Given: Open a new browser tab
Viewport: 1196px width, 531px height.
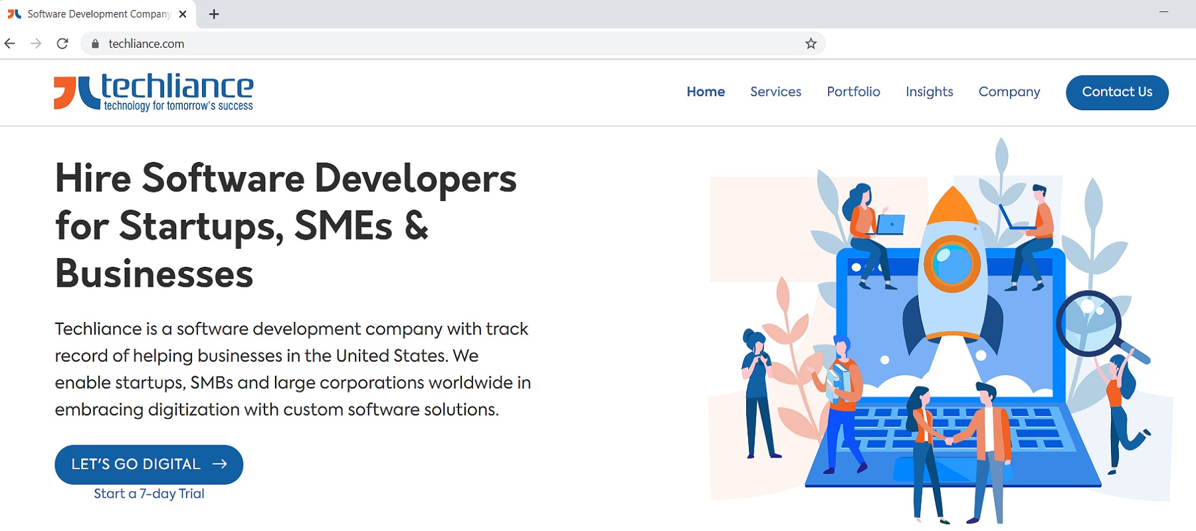Looking at the screenshot, I should pos(214,14).
